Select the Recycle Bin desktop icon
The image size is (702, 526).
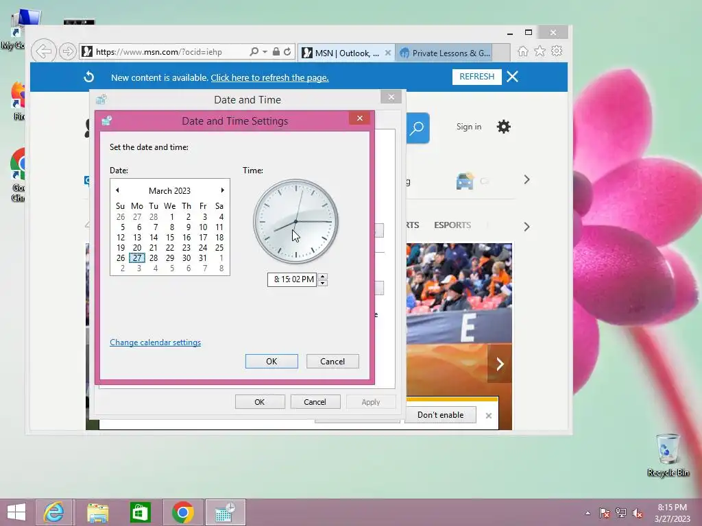pyautogui.click(x=668, y=455)
